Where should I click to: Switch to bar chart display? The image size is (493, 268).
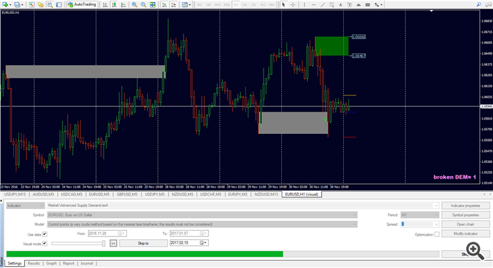tap(105, 5)
